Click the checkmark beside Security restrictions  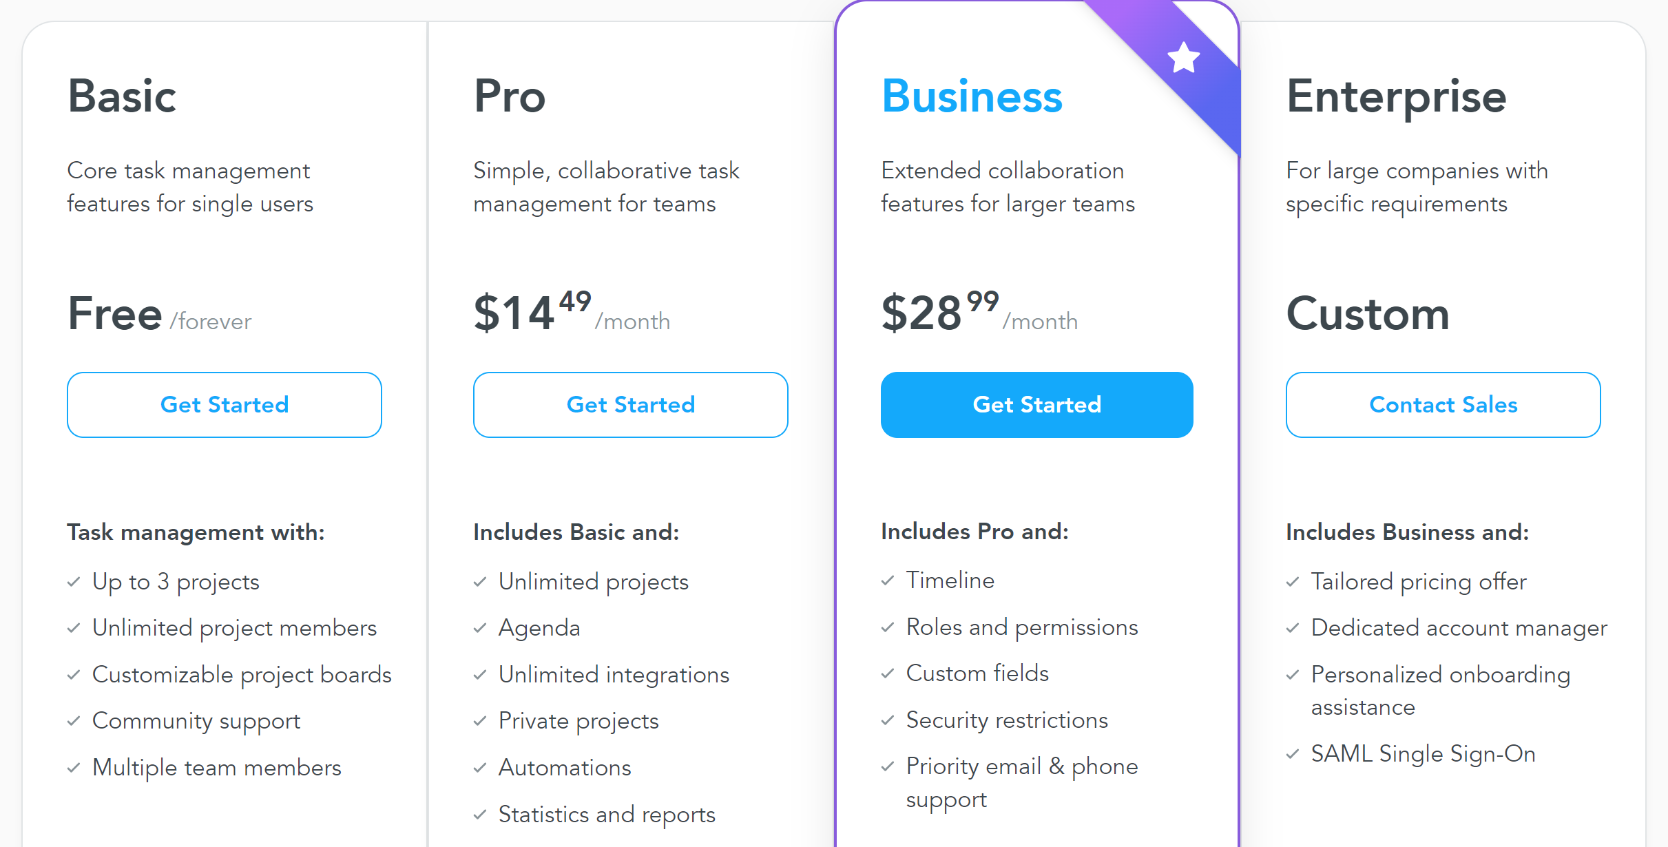(887, 721)
